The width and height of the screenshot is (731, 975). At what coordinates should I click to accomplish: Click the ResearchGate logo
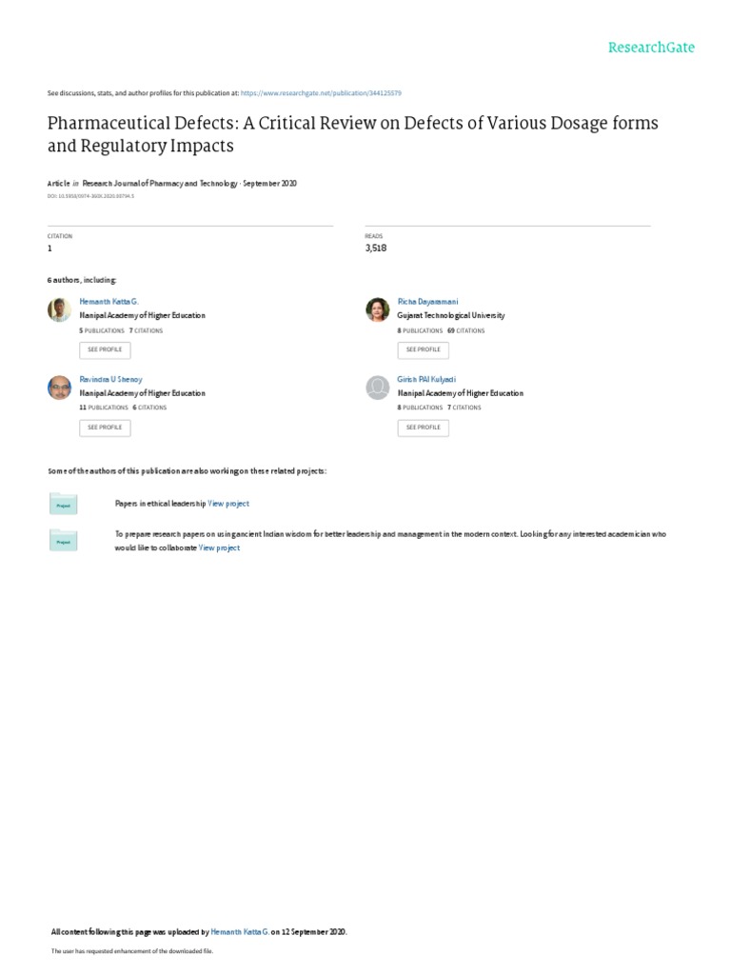tap(651, 47)
